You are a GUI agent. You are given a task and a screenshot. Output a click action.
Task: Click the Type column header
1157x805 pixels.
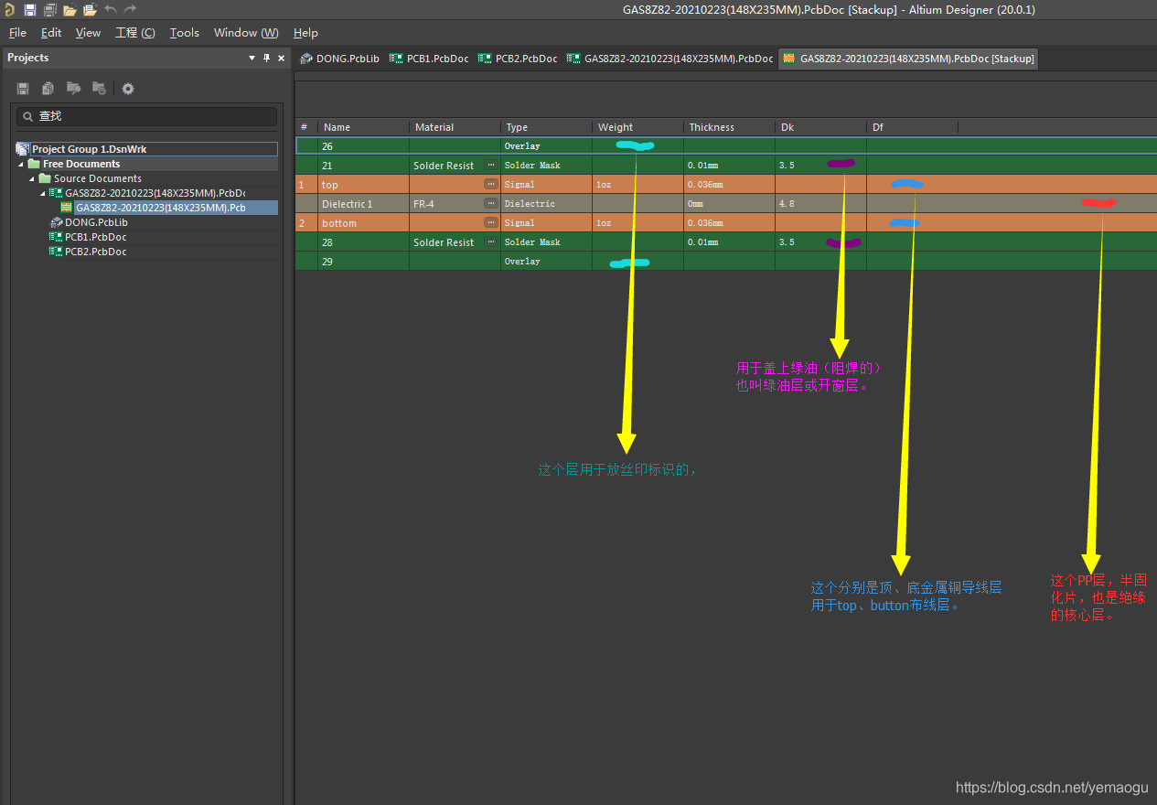click(x=546, y=127)
